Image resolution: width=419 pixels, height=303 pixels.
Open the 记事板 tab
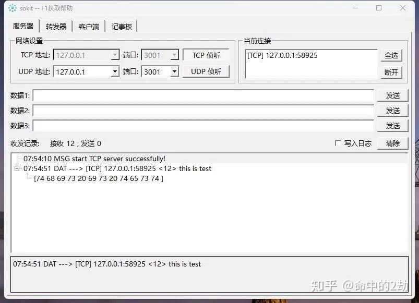point(121,26)
